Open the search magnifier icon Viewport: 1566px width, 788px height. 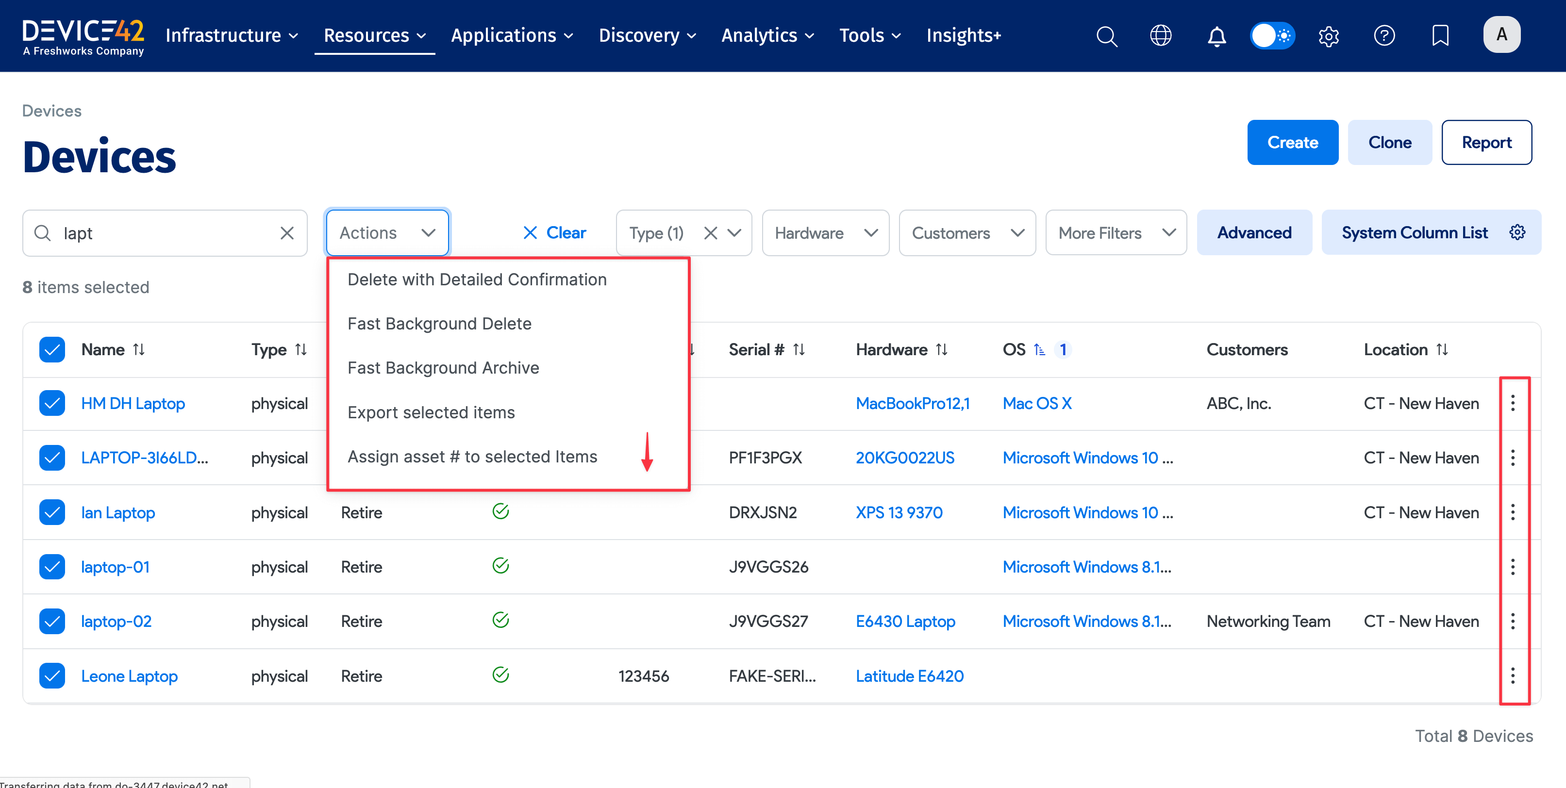point(1106,36)
